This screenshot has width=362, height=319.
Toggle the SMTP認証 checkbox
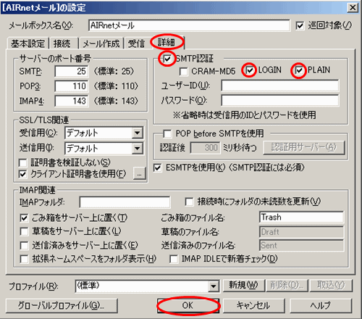(167, 59)
